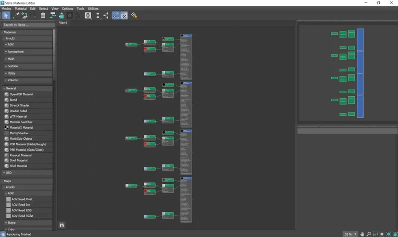Toggle Material/Map Browser panel button

click(x=116, y=16)
